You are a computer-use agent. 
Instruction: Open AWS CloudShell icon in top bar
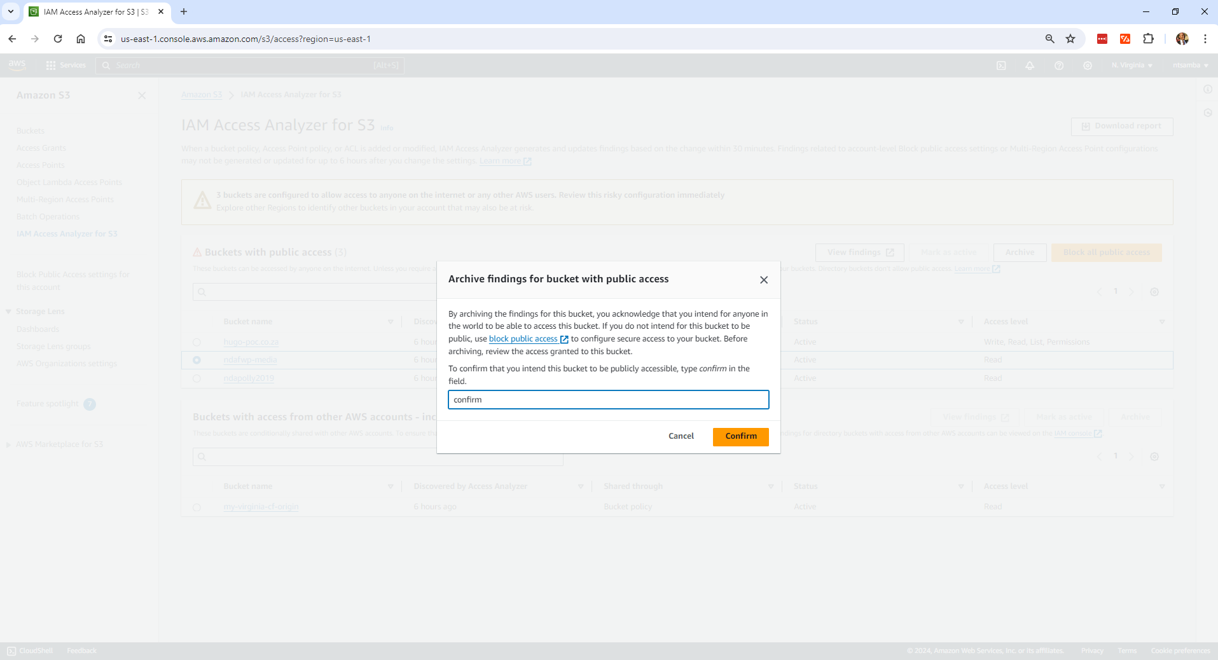(1001, 65)
